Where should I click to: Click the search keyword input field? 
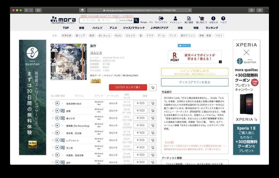coord(98,20)
